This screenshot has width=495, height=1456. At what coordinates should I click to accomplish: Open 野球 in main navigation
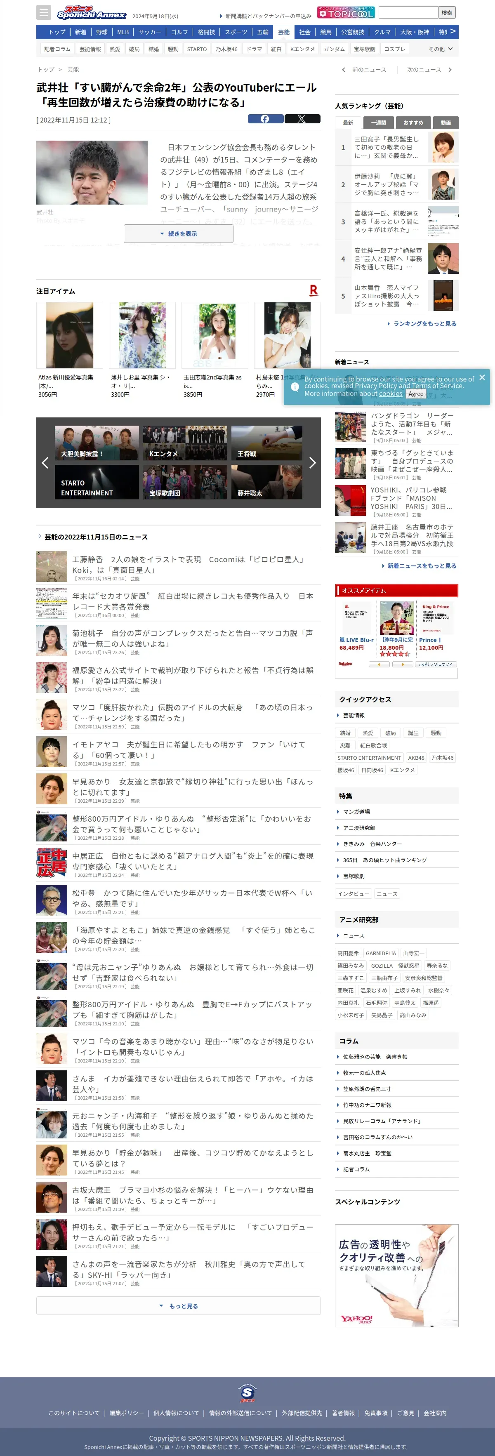coord(102,32)
